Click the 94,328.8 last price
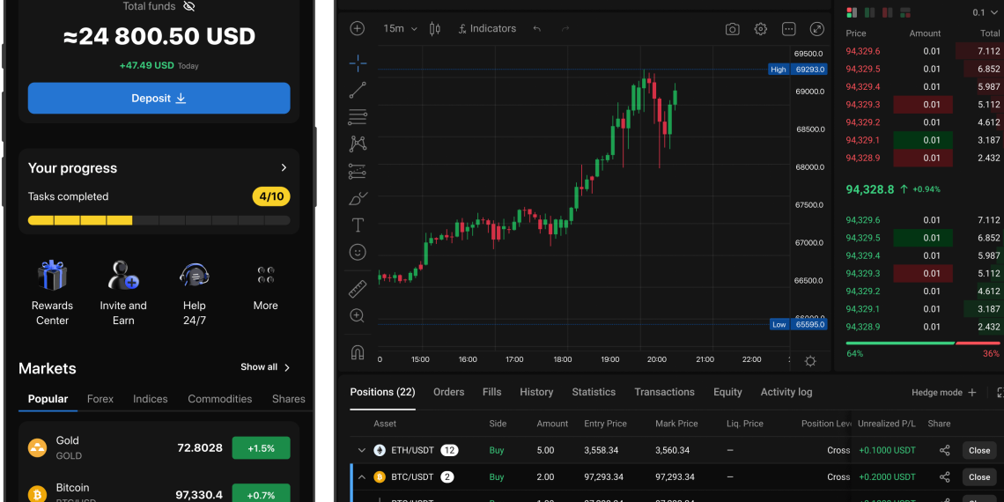Screen dimensions: 1004x502 [869, 188]
